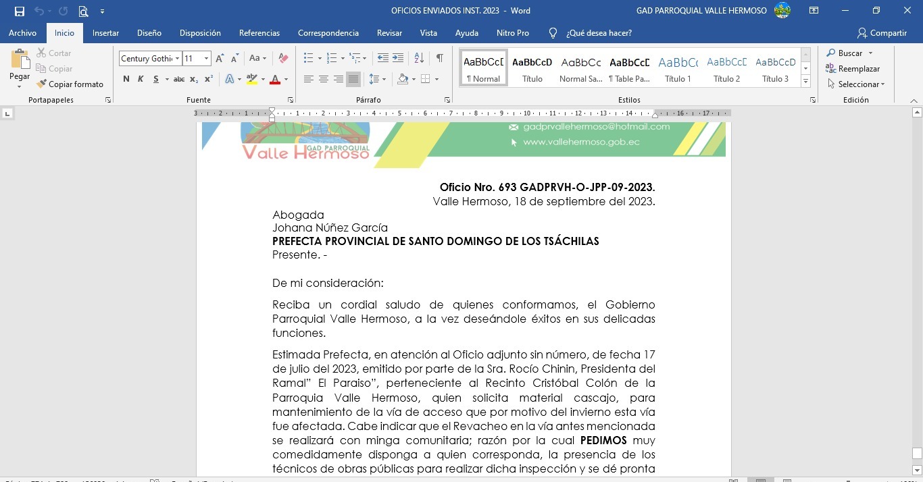The height and width of the screenshot is (482, 923).
Task: Switch to the Insertar ribbon tab
Action: (105, 33)
